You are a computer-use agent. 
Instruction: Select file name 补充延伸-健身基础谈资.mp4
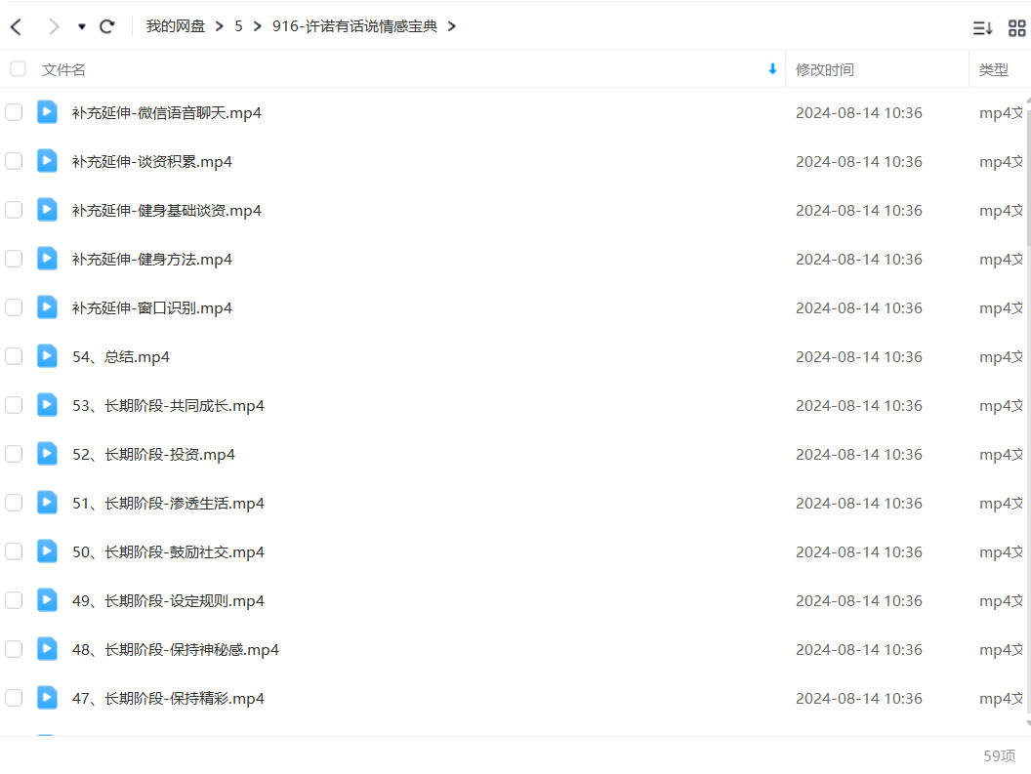[x=166, y=211]
